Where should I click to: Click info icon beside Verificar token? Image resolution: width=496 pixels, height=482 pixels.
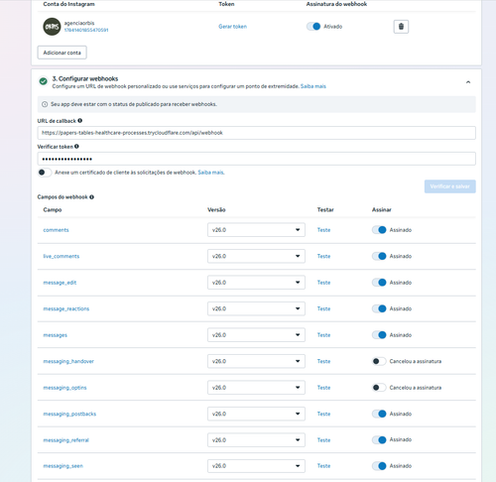click(x=76, y=146)
